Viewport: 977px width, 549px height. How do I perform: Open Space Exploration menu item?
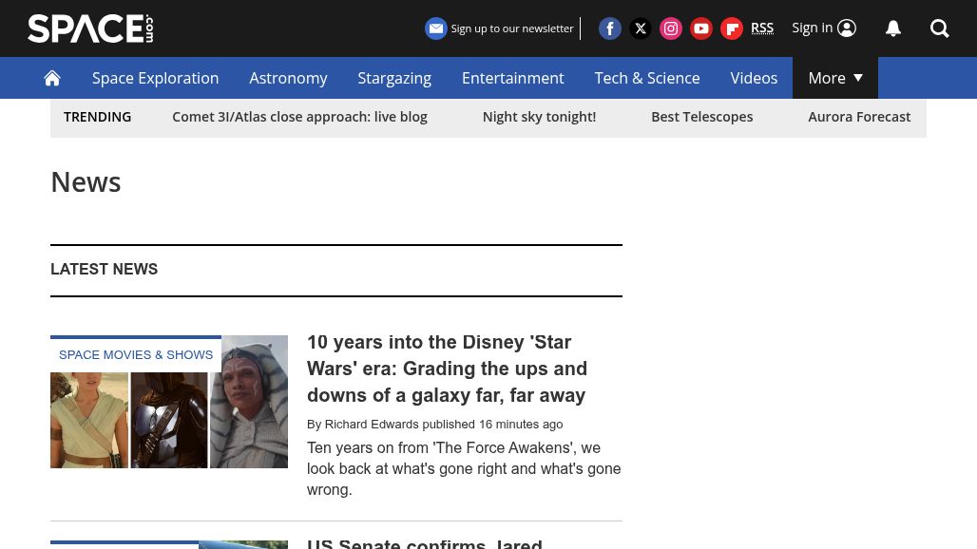tap(155, 78)
